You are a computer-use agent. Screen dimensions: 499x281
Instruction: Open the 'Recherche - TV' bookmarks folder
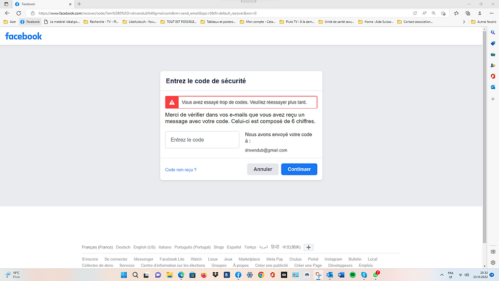[101, 22]
